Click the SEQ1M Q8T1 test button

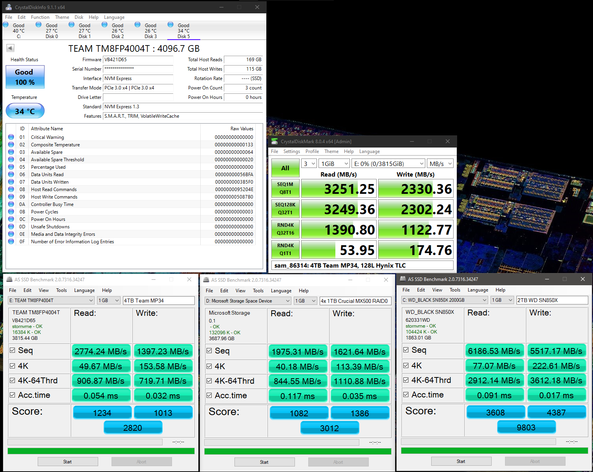tap(285, 188)
